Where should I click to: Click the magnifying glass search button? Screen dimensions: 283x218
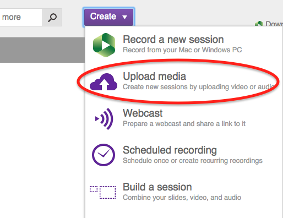[x=52, y=18]
